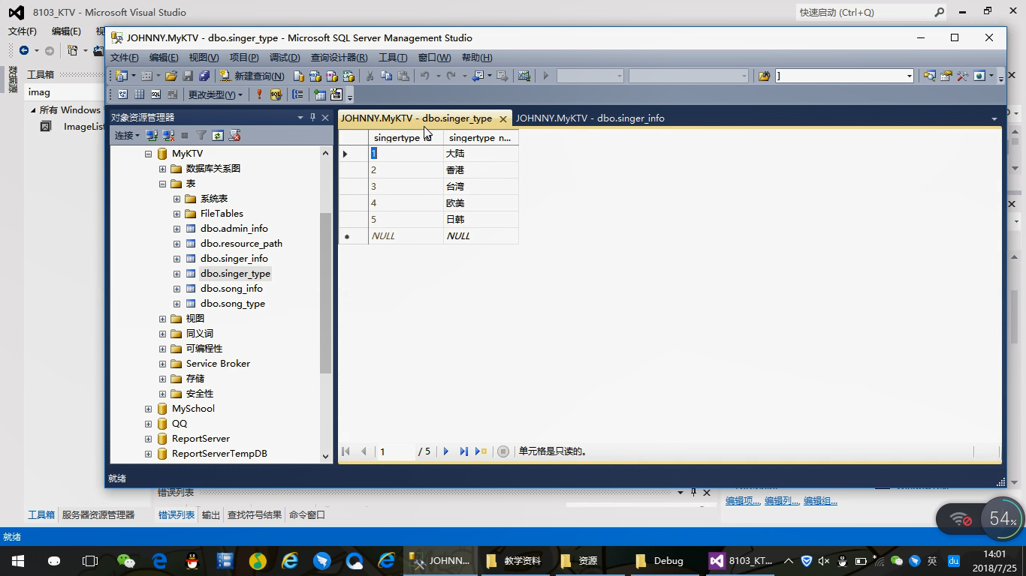Screen dimensions: 1026x576
Task: Open the 教学资料 taskbar folder
Action: tap(514, 561)
